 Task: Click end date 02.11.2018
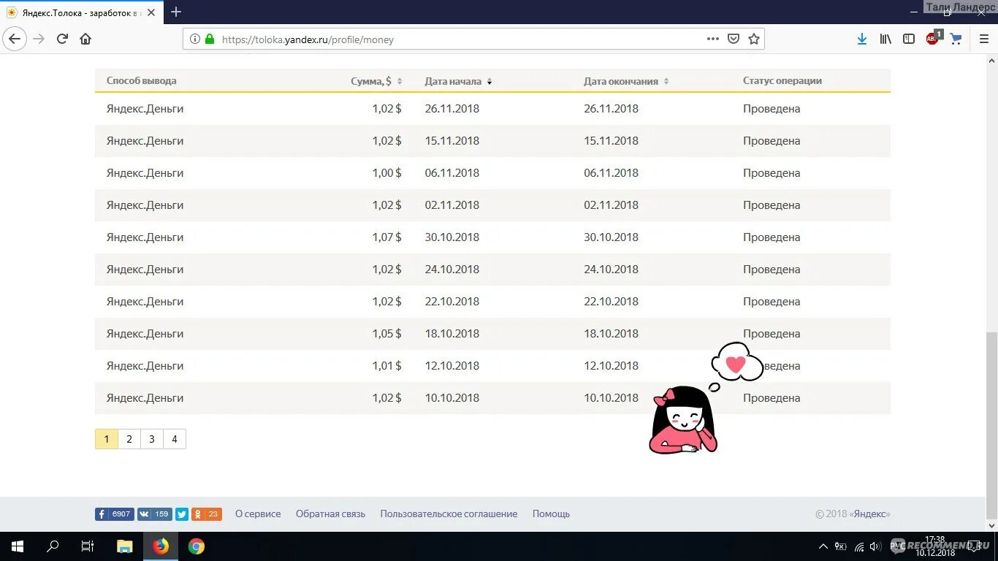click(611, 205)
